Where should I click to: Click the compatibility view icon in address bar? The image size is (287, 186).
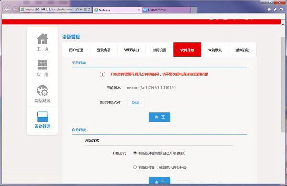point(85,10)
